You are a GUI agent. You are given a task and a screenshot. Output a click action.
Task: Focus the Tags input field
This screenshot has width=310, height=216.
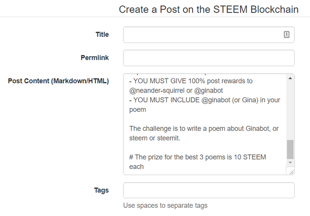pos(209,190)
